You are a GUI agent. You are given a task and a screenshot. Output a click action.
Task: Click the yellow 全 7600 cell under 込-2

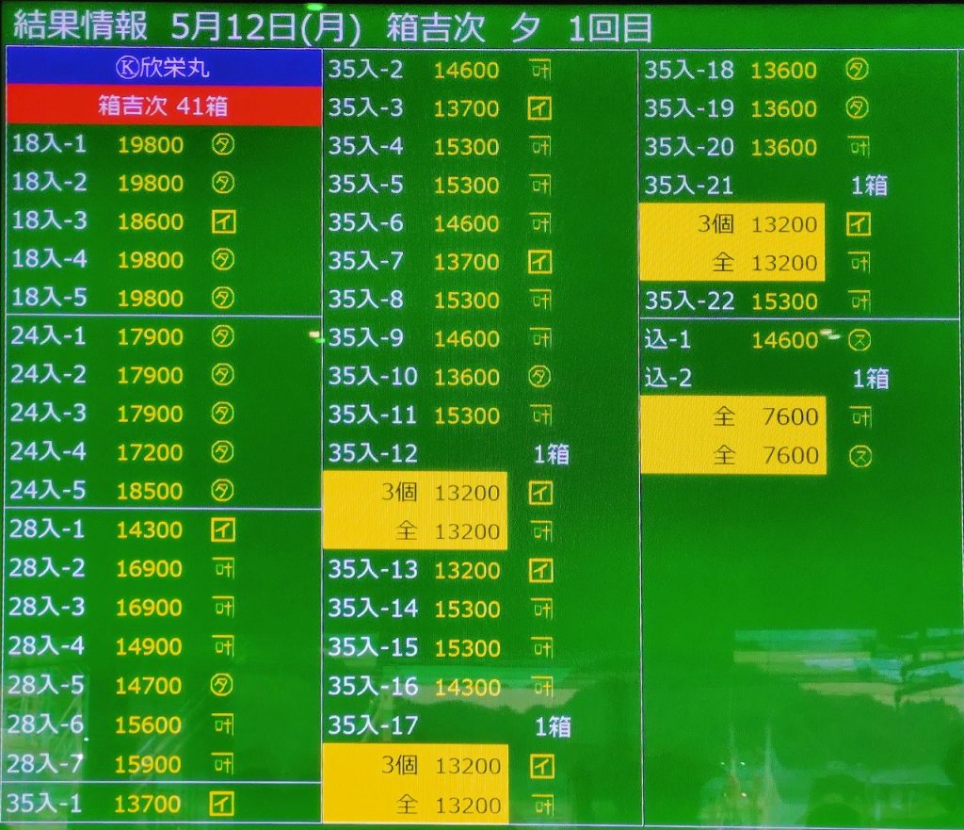pyautogui.click(x=733, y=416)
